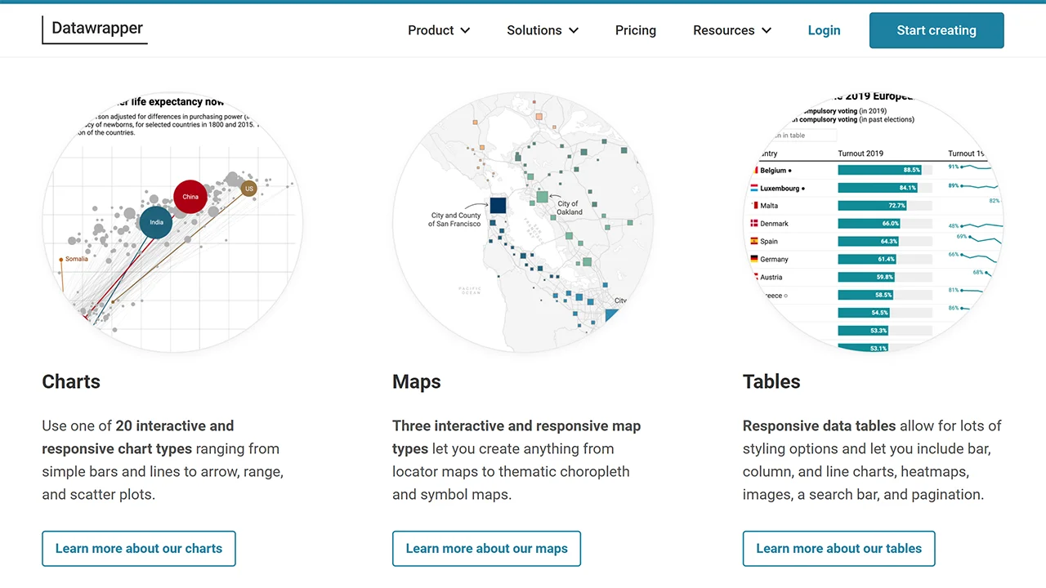The width and height of the screenshot is (1046, 588).
Task: Expand the Resources navigation menu
Action: click(732, 30)
